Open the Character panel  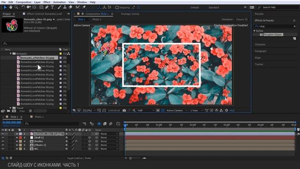point(260,44)
